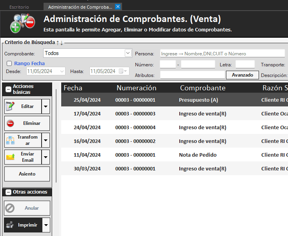Click the Imprimir printer icon

(x=10, y=225)
